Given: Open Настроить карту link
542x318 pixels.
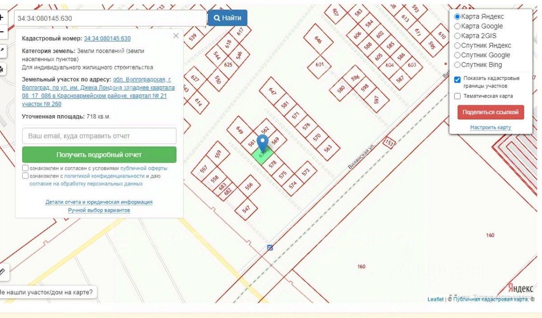Looking at the screenshot, I should 491,127.
